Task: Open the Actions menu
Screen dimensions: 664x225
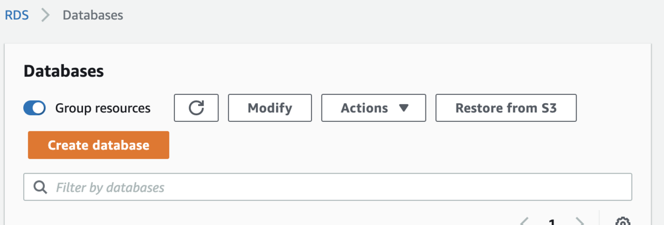Action: (373, 108)
